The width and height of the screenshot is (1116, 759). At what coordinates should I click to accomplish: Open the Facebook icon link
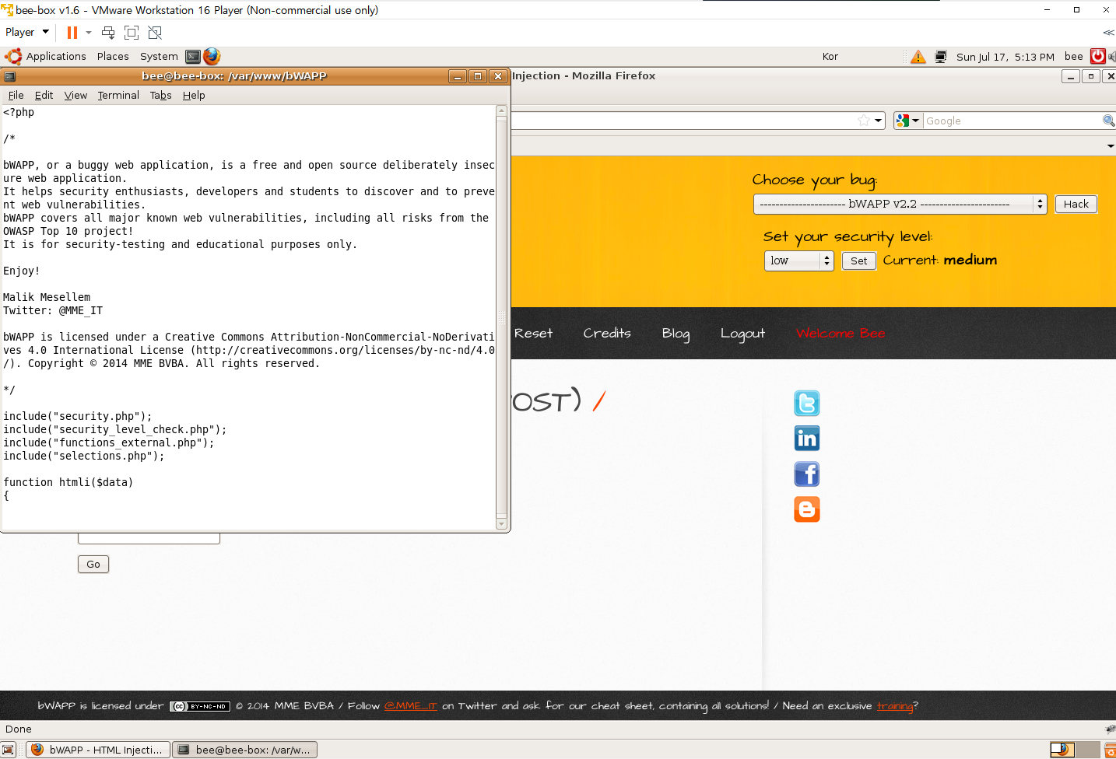pyautogui.click(x=807, y=474)
